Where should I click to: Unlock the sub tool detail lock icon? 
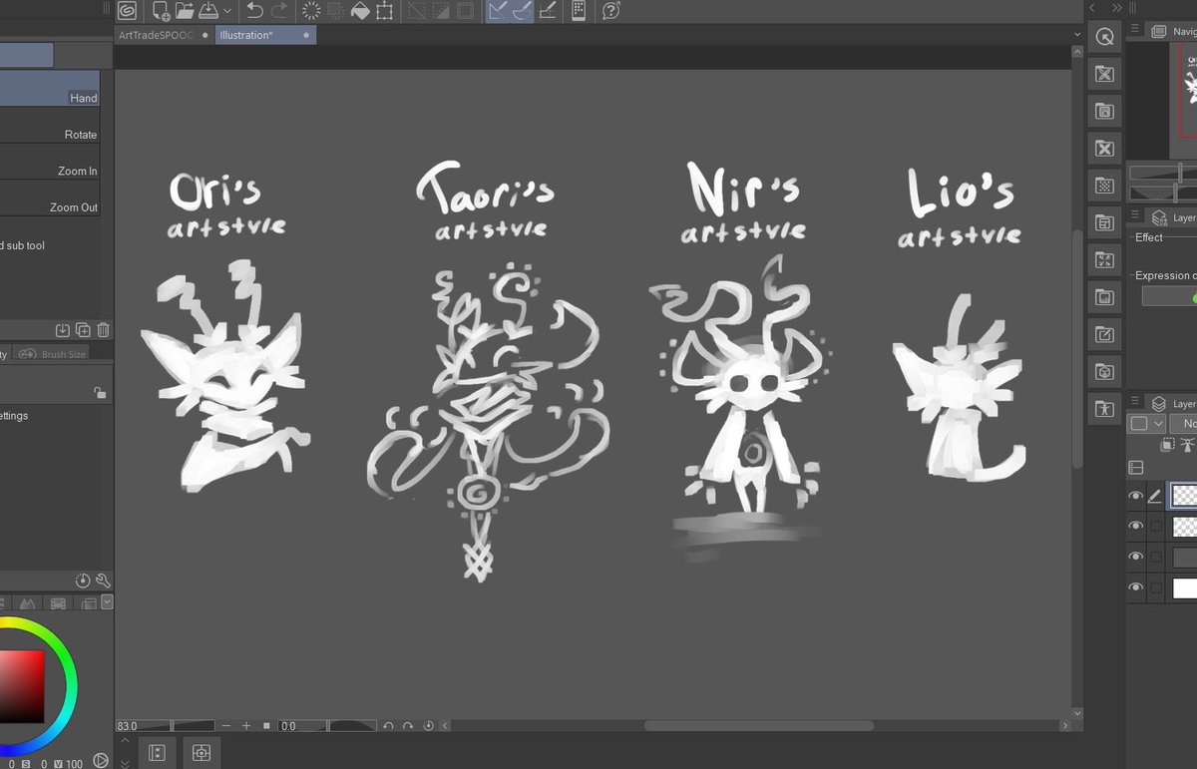coord(99,392)
